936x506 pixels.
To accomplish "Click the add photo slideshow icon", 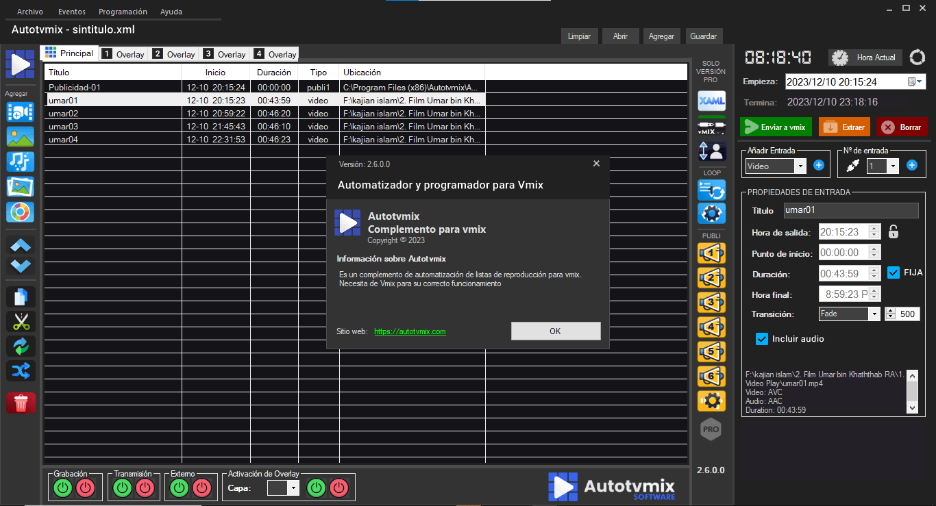I will [20, 187].
